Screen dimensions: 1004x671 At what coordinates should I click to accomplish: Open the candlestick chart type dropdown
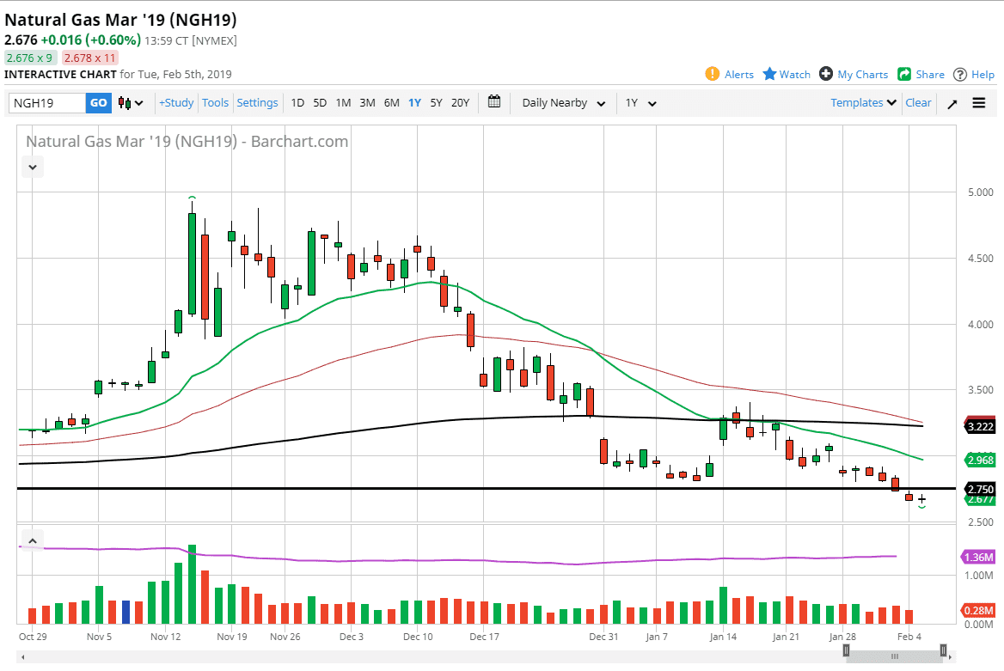(131, 103)
